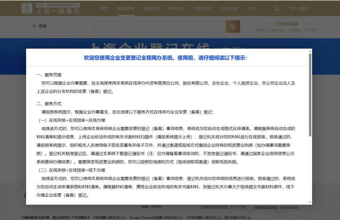340x220 pixels.
Task: Click the search input field
Action: click(x=159, y=26)
